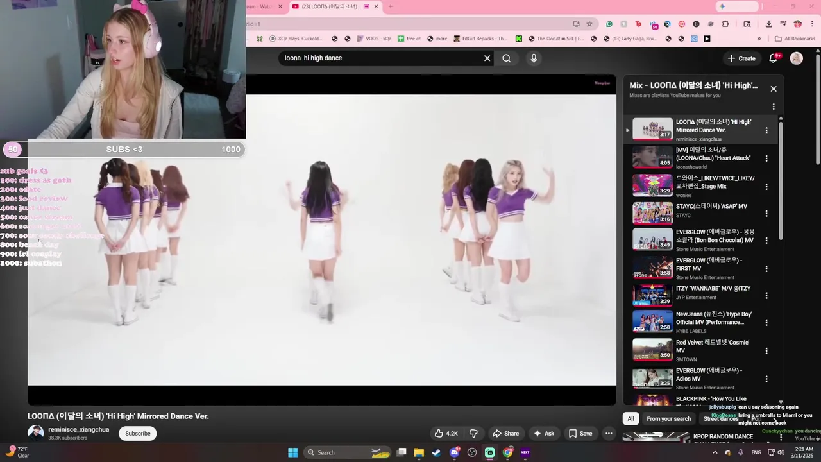Select the 'All' filter chip
The width and height of the screenshot is (821, 462).
[x=631, y=419]
